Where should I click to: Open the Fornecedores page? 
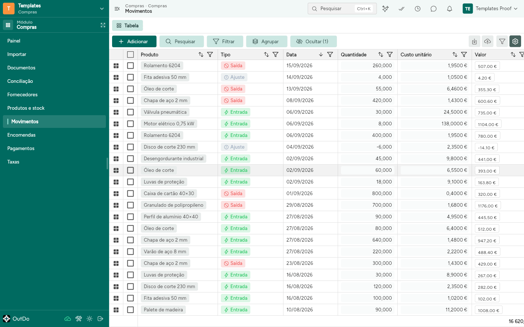pos(54,94)
